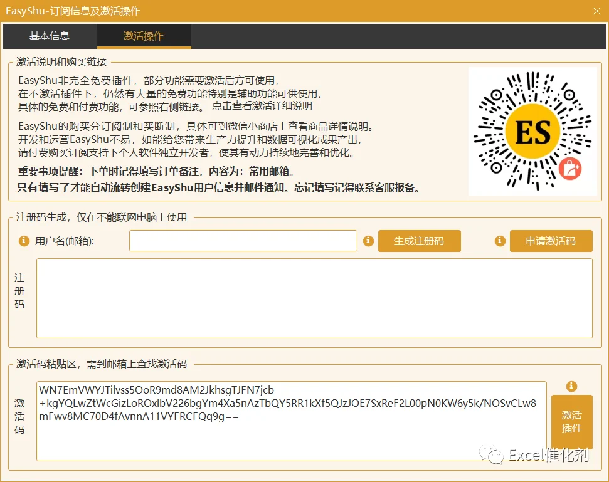Focus the 用户名(邮箱) input field
This screenshot has height=482, width=609.
(x=243, y=241)
